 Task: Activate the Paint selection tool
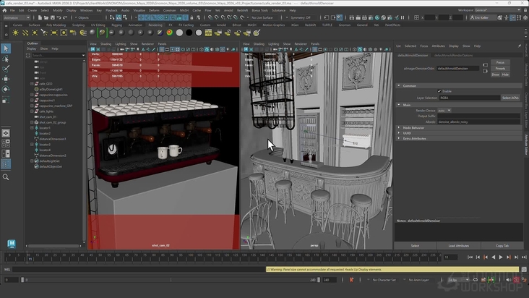(6, 69)
